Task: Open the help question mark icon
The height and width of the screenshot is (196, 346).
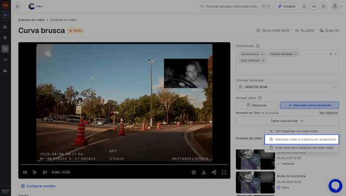Action: coord(323,6)
